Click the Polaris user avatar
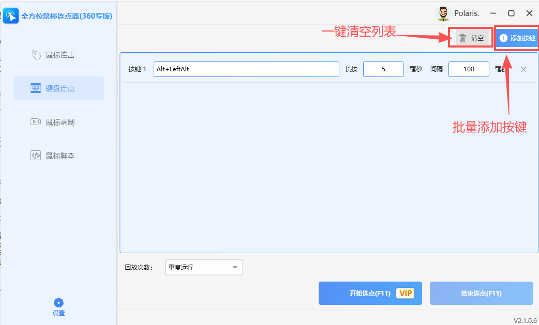 443,13
